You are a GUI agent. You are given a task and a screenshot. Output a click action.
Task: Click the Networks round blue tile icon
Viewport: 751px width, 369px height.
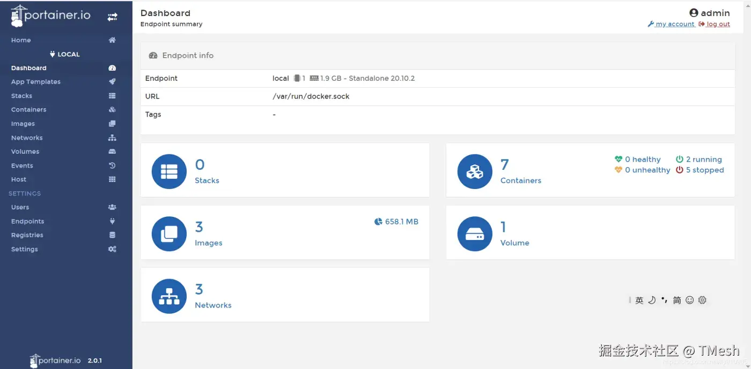point(169,296)
